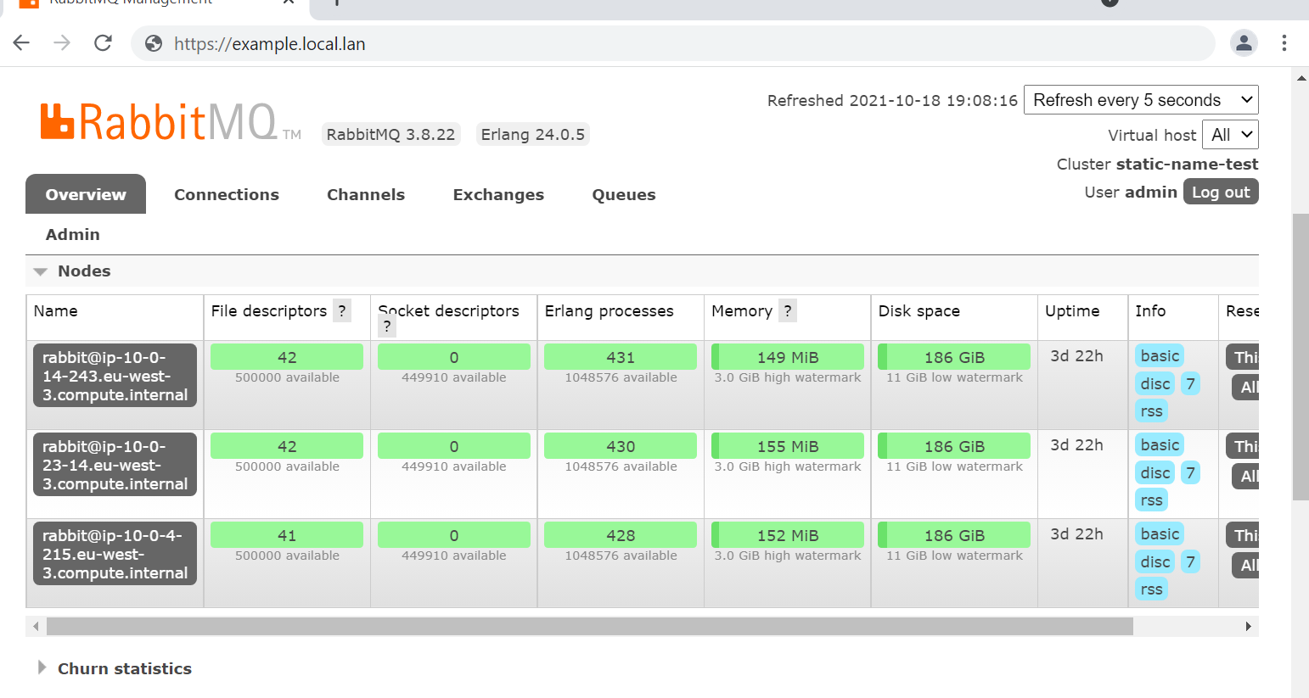This screenshot has width=1309, height=698.
Task: Click the basic tag for node ip-10-0-14-243
Action: 1160,356
